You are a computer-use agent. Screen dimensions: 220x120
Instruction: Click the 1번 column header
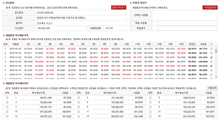pyautogui.click(x=28, y=44)
